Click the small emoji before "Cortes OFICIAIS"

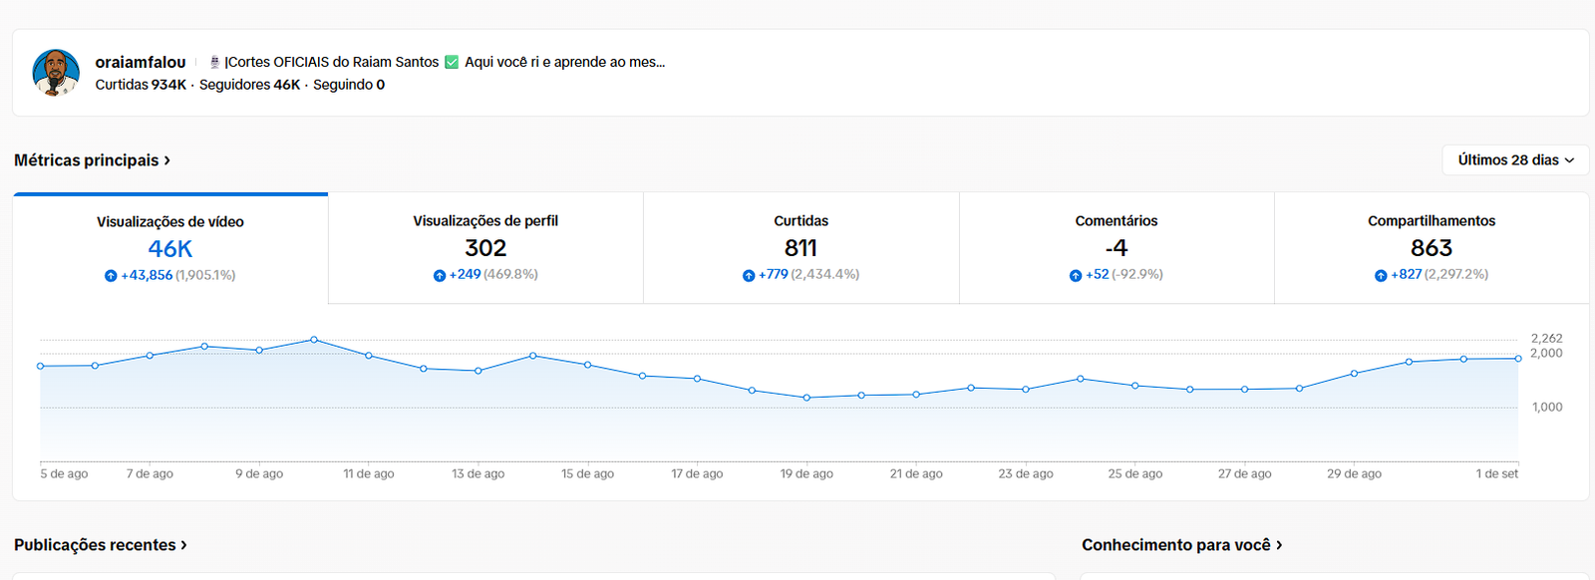point(214,62)
